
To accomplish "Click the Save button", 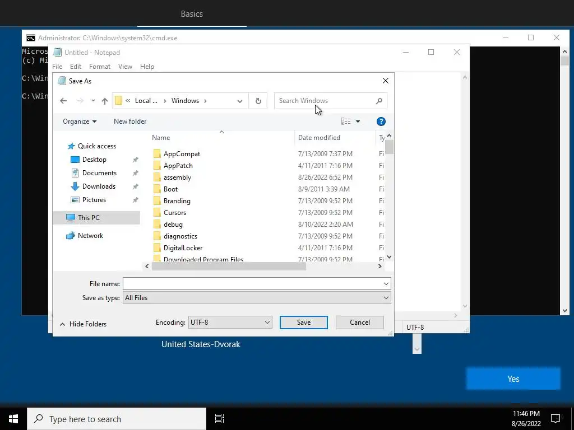I will 303,322.
